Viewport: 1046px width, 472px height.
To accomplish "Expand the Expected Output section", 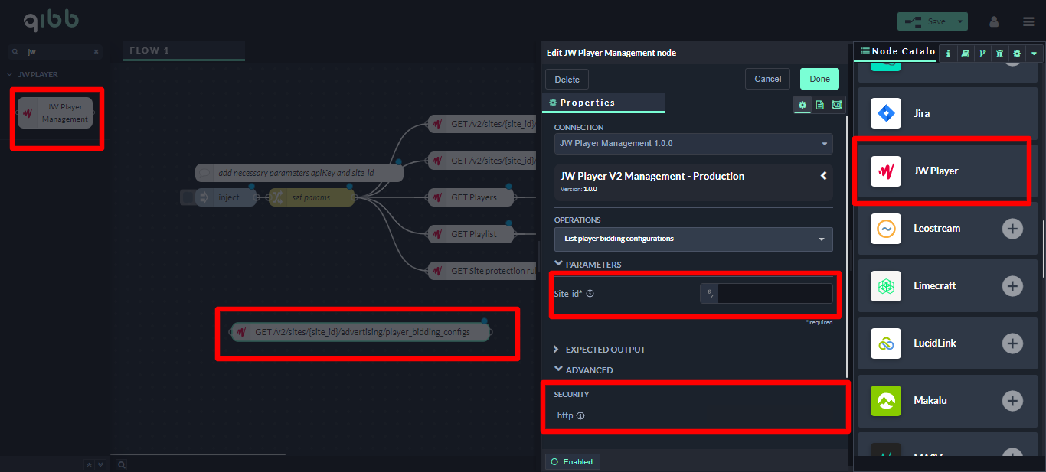I will tap(600, 350).
